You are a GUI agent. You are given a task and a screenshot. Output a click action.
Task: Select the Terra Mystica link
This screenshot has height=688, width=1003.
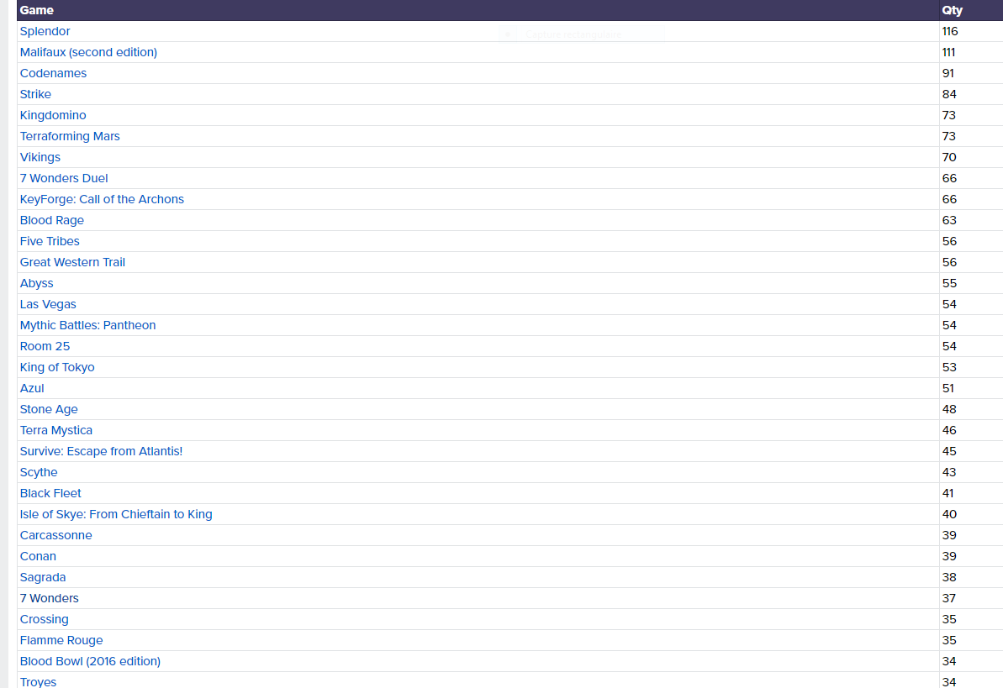coord(56,430)
